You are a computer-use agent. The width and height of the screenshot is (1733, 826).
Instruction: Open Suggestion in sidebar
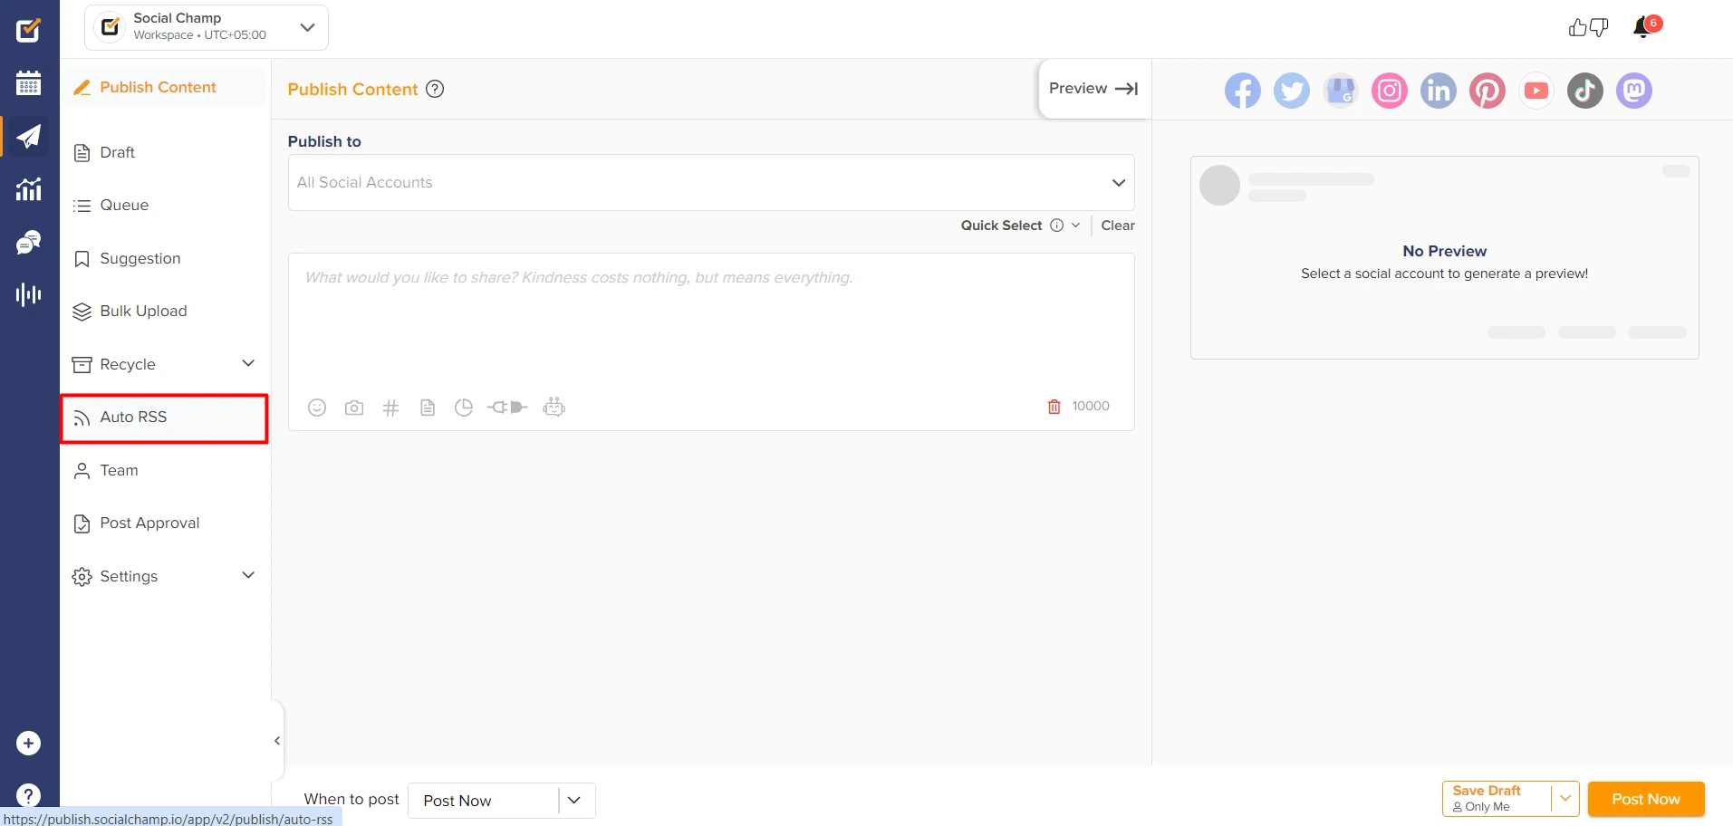[164, 258]
